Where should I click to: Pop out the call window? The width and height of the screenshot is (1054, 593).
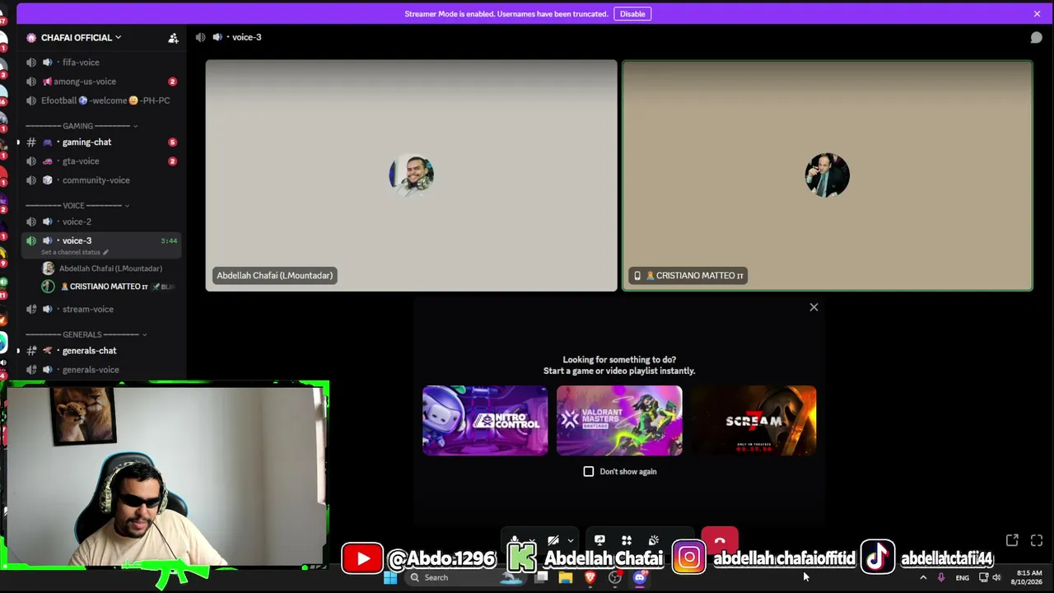click(1012, 540)
